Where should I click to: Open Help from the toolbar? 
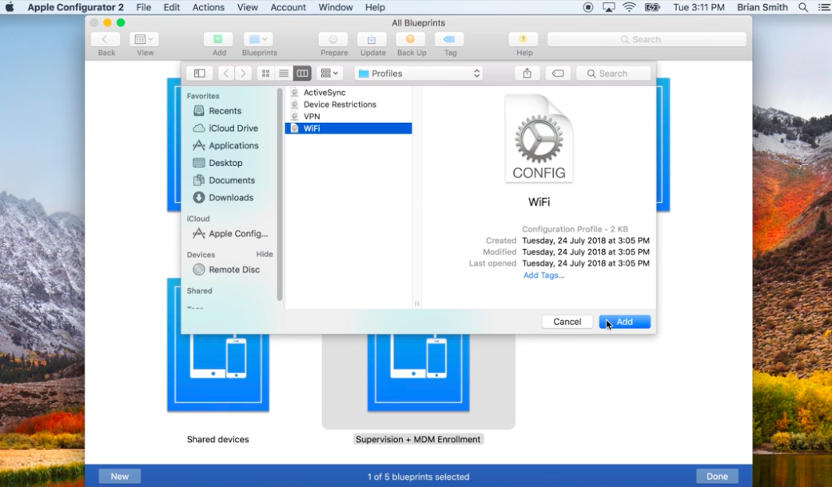523,39
